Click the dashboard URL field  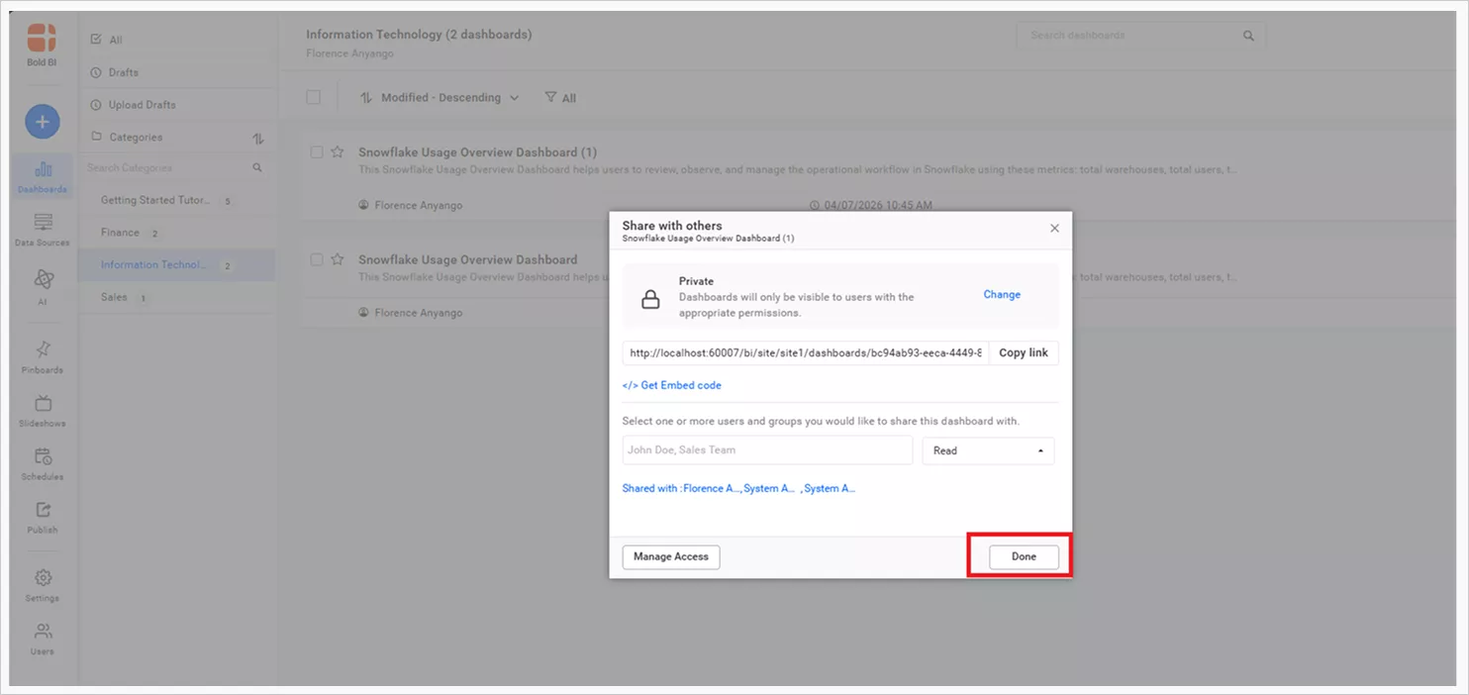(805, 353)
